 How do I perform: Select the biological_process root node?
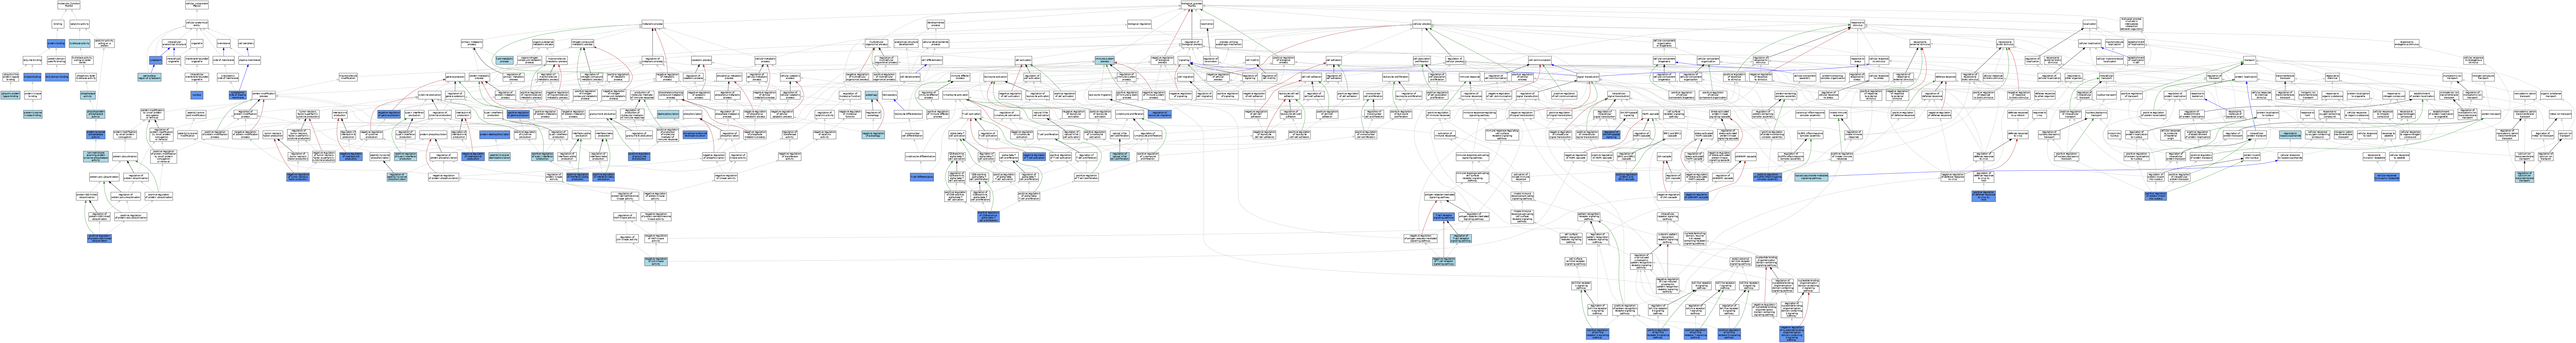(x=1192, y=5)
